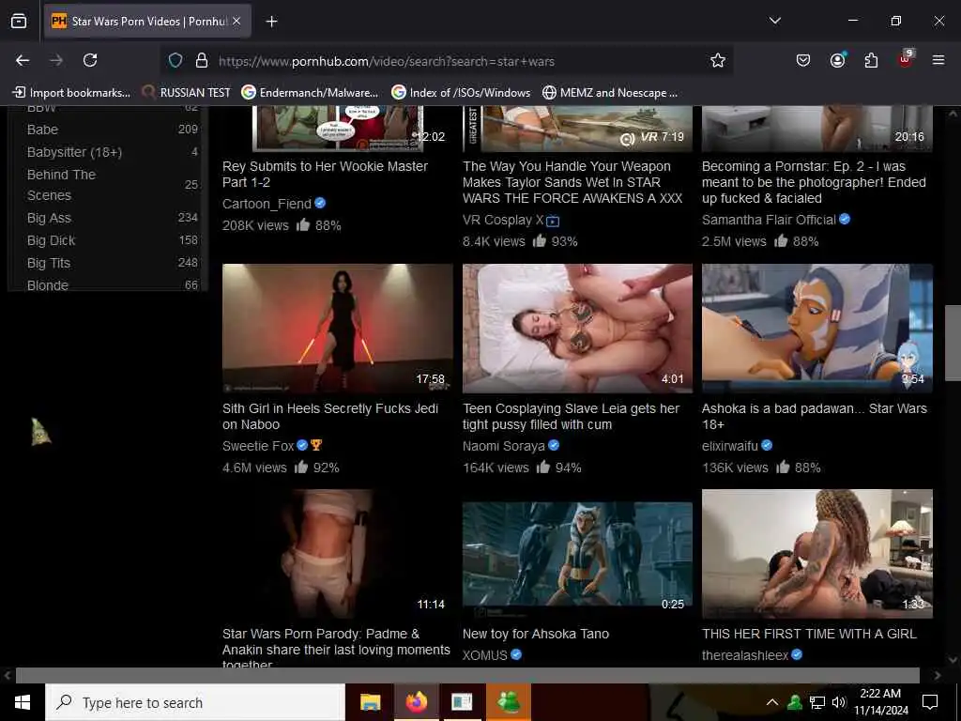
Task: Click the scroll-down arrow on vertical scrollbar
Action: (x=953, y=660)
